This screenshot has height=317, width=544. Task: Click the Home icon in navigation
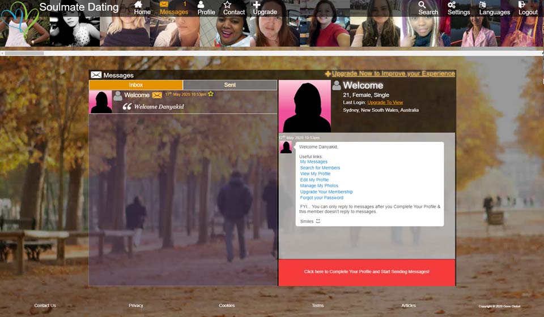(x=139, y=5)
